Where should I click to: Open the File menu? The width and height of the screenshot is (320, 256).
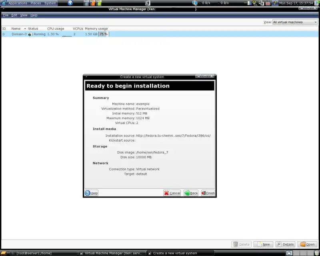(x=6, y=15)
